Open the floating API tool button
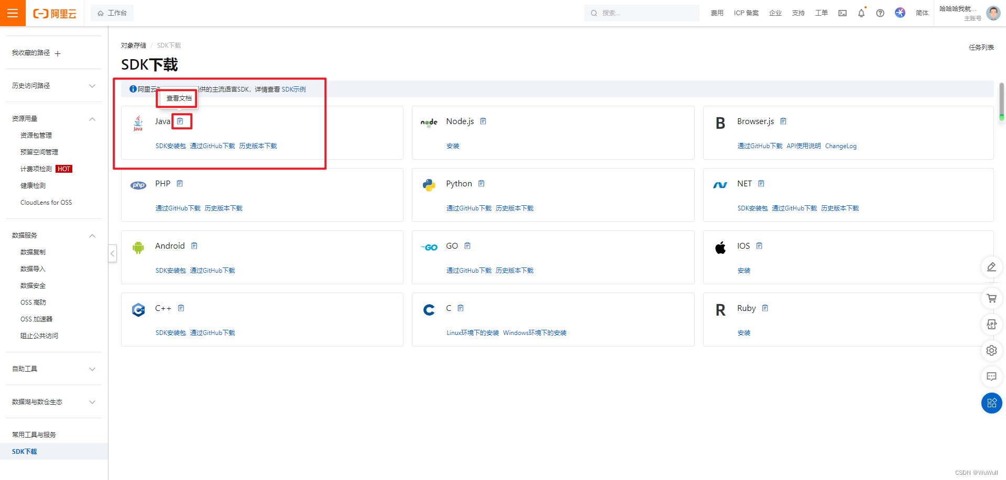This screenshot has height=480, width=1006. 991,325
